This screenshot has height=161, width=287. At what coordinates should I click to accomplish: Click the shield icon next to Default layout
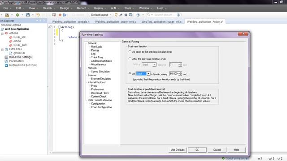pyautogui.click(x=116, y=15)
